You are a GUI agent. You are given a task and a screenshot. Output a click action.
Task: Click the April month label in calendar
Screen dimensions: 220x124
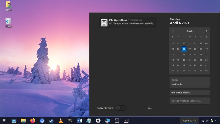click(x=189, y=31)
